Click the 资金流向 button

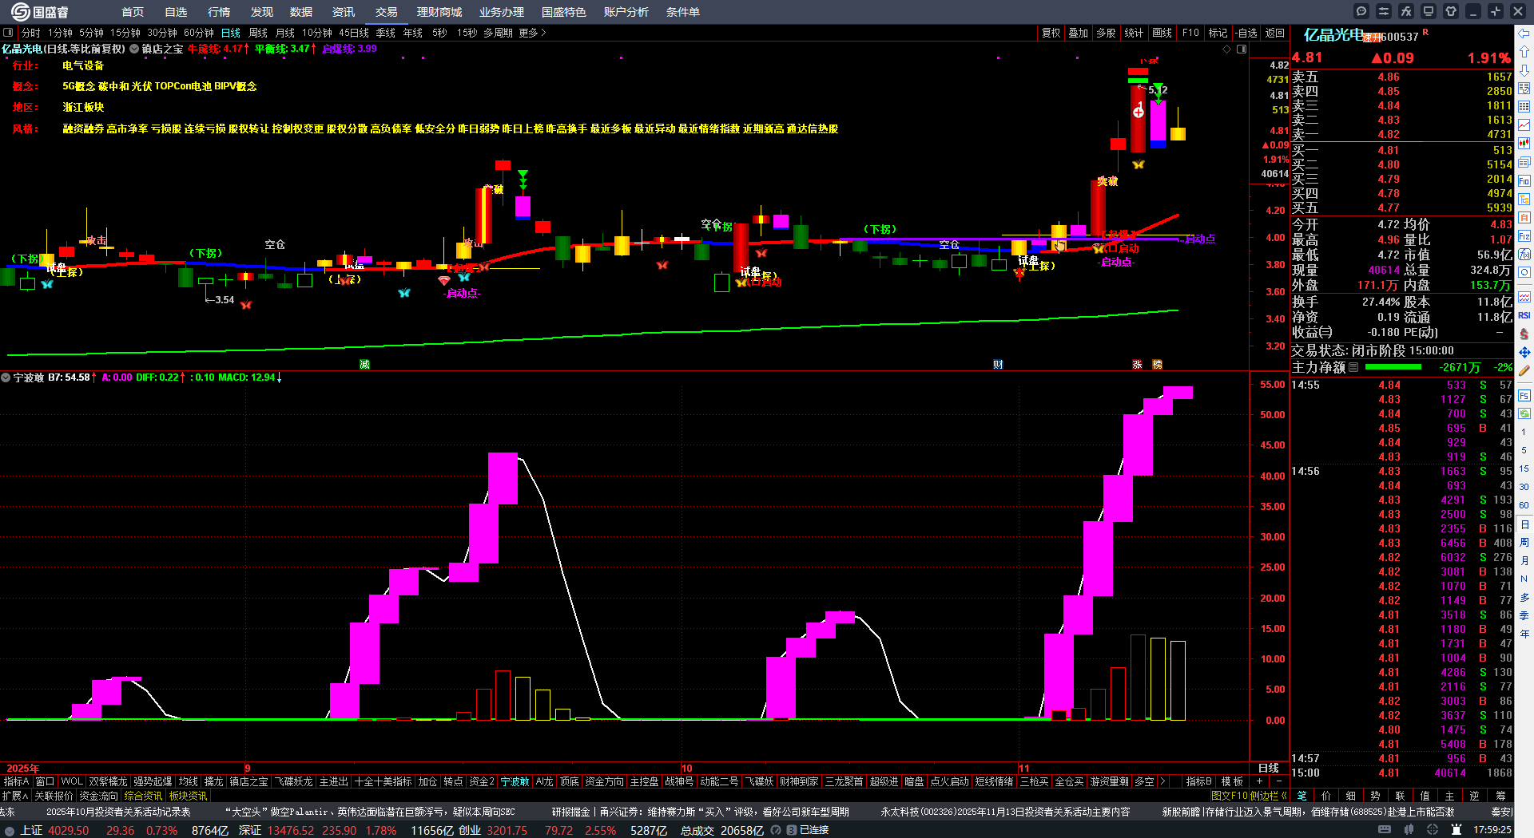[98, 796]
